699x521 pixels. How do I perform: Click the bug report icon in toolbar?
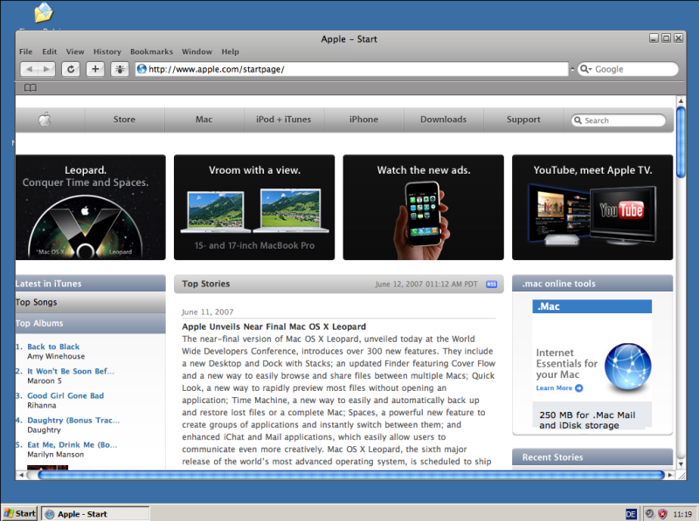pyautogui.click(x=120, y=69)
